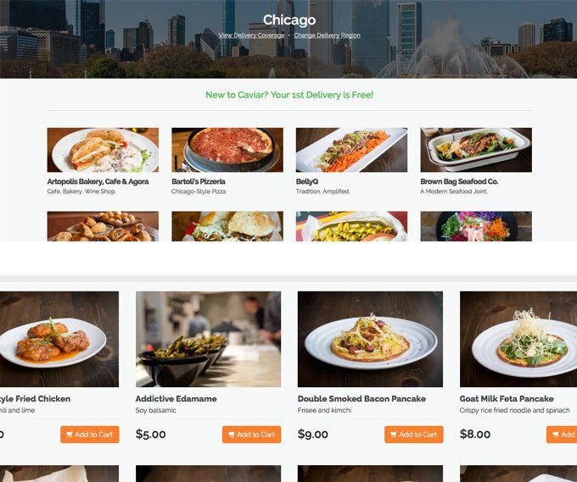Open the hot dog restaurant photo
Image resolution: width=577 pixels, height=482 pixels.
click(x=351, y=226)
